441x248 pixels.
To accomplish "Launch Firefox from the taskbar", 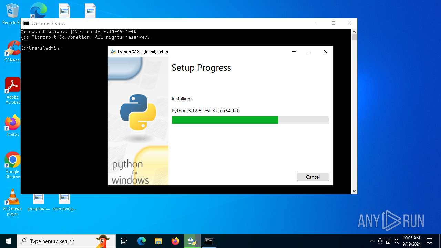I will coord(175,241).
